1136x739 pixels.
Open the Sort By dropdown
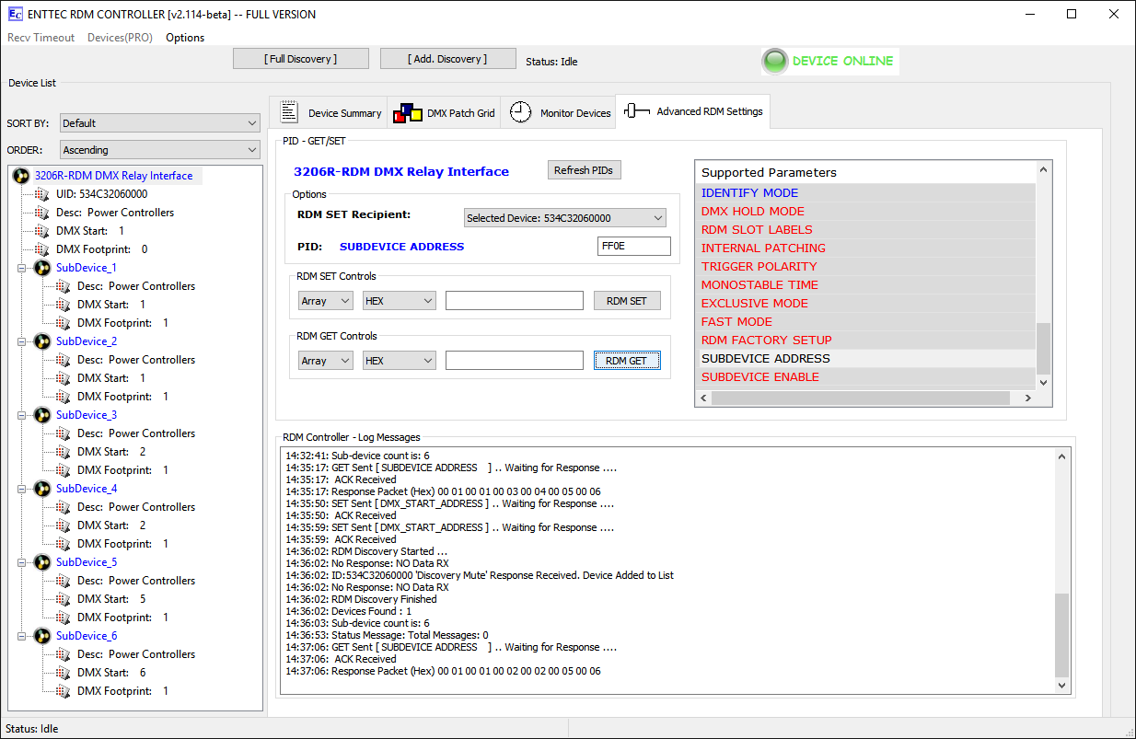tap(160, 123)
